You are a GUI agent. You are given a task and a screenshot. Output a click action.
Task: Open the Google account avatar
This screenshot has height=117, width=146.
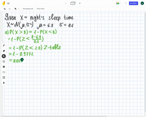(x=142, y=3)
